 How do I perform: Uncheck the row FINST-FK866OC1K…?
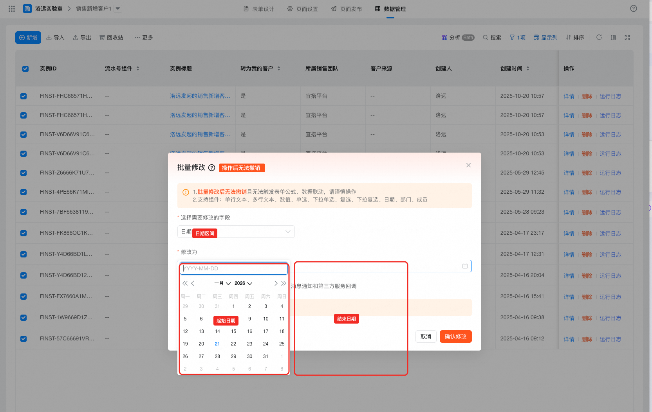point(23,233)
